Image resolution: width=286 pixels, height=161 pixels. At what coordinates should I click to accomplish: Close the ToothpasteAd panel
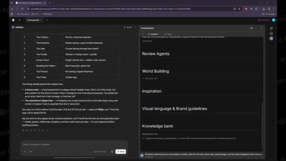pyautogui.click(x=261, y=28)
